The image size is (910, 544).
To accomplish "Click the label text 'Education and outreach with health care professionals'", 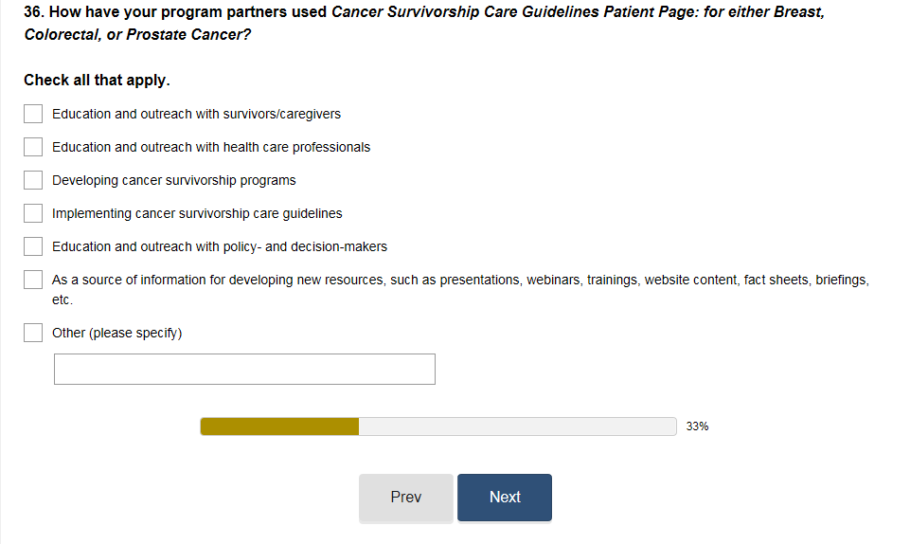I will [211, 147].
